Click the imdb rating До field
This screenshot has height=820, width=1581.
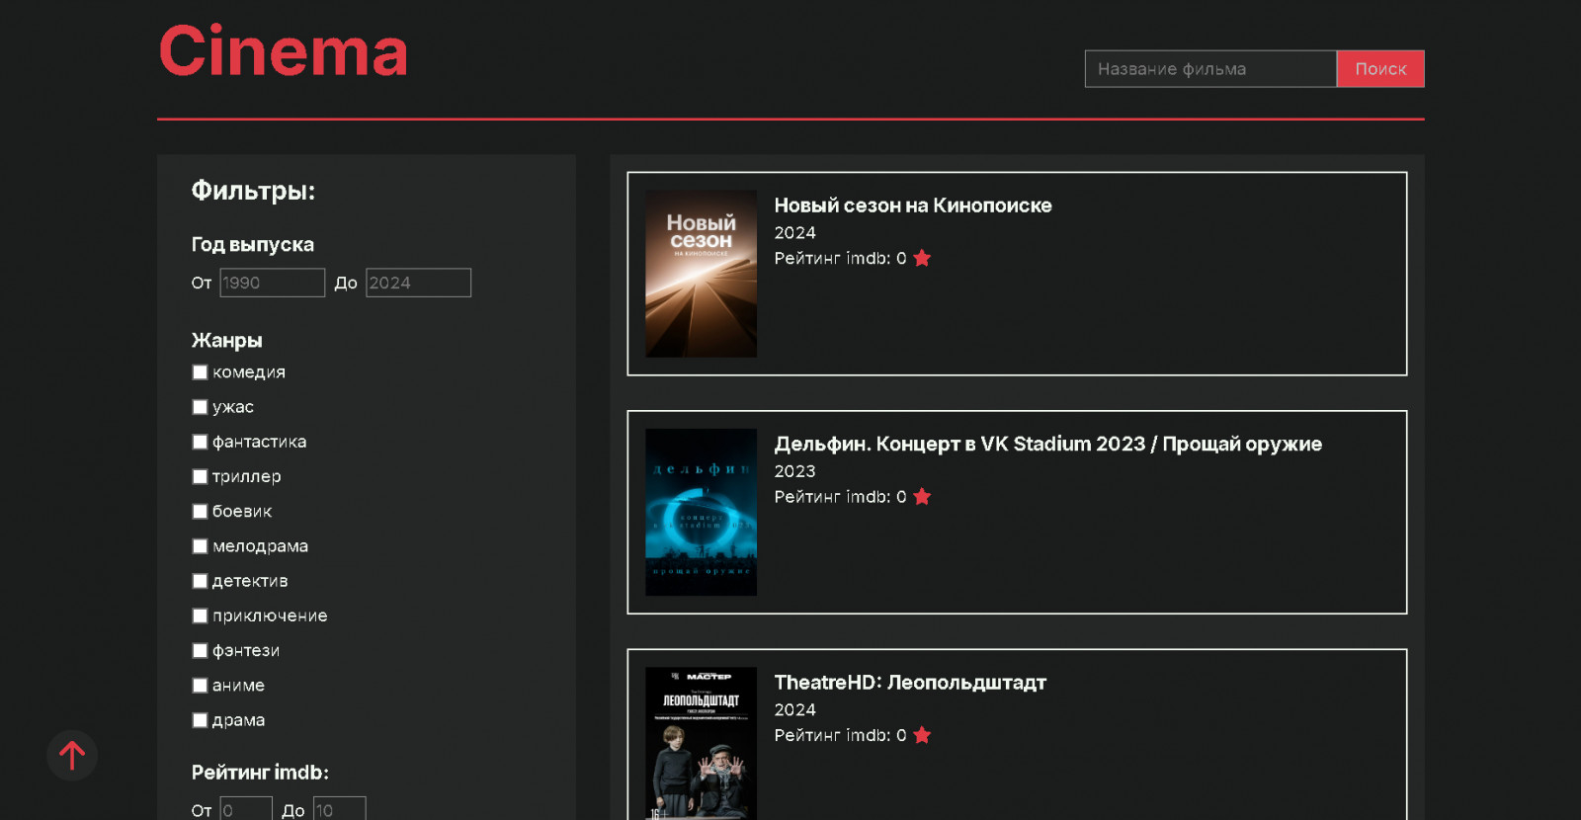[x=339, y=809]
